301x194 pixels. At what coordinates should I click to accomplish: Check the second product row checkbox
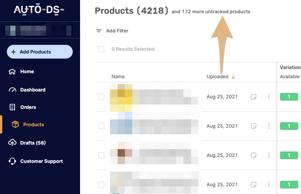(102, 126)
